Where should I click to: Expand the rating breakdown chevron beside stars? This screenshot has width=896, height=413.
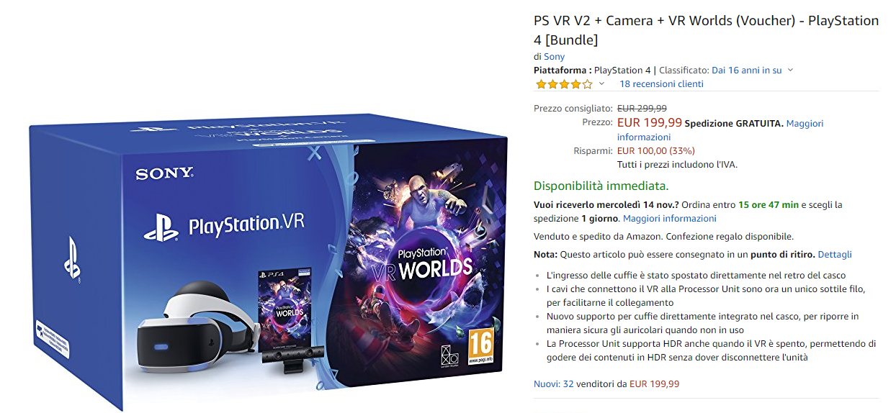(x=601, y=83)
